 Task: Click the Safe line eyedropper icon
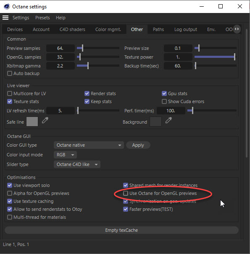click(x=45, y=120)
